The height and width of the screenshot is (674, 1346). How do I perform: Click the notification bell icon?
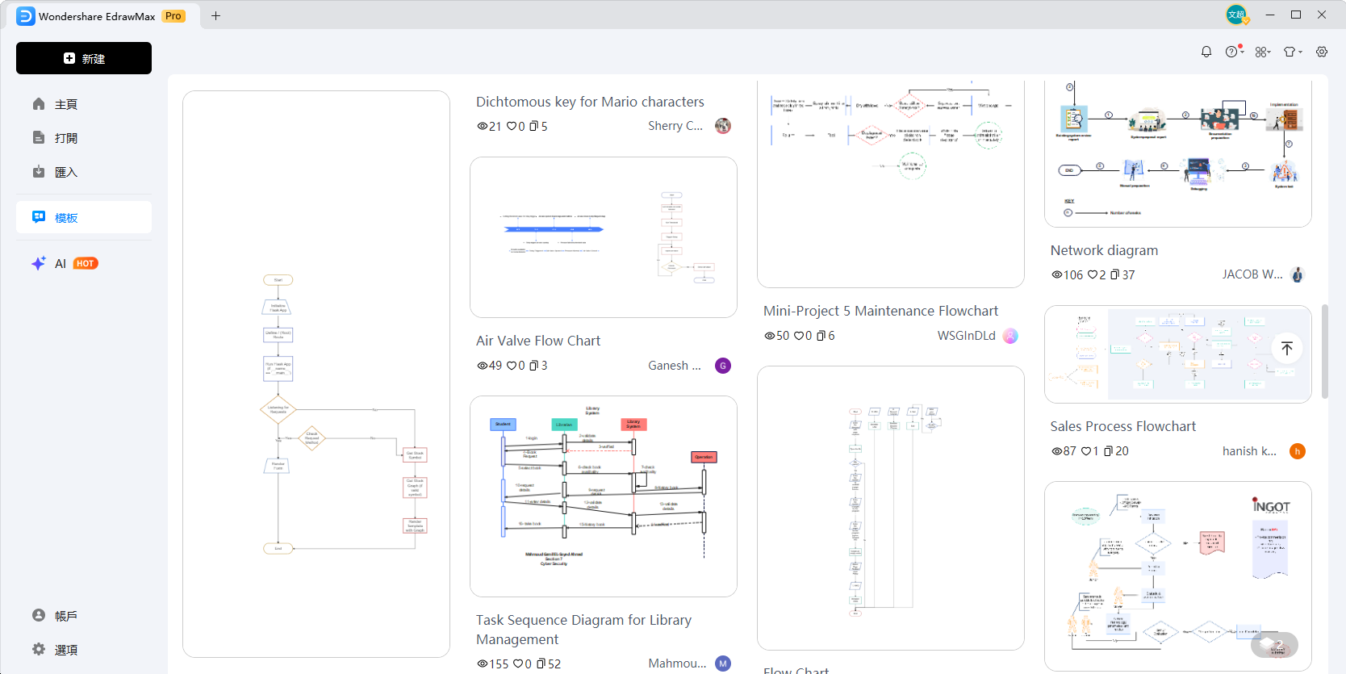1206,52
